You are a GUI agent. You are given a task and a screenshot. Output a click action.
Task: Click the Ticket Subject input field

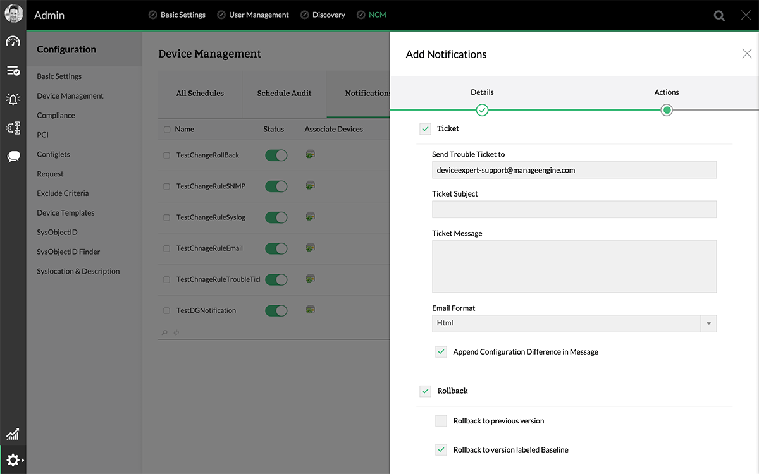point(574,210)
